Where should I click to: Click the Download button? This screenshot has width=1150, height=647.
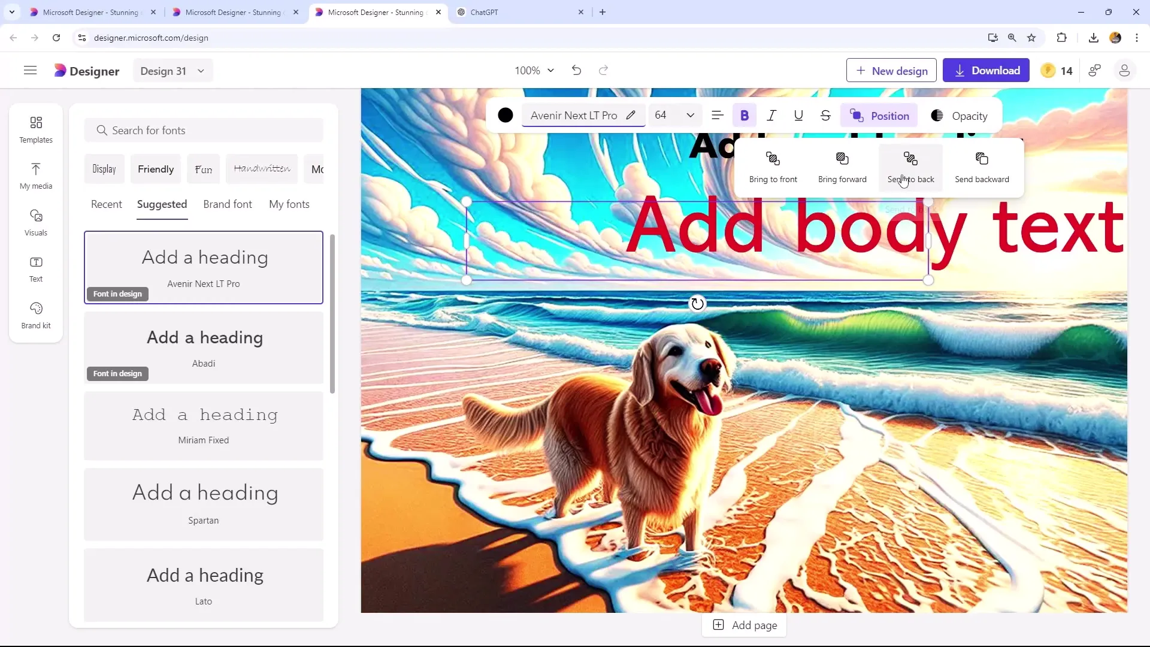(987, 70)
